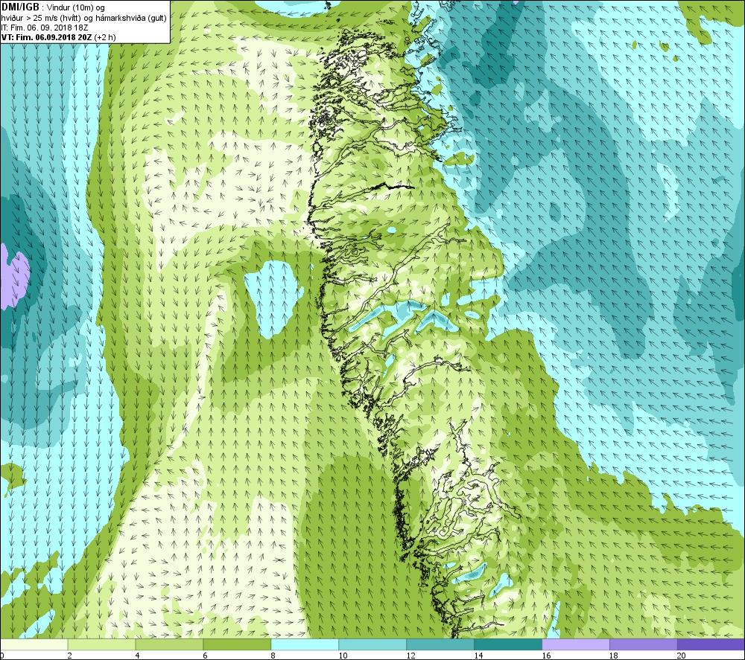The height and width of the screenshot is (660, 745).
Task: Click the legend tick label "20"
Action: coord(682,656)
